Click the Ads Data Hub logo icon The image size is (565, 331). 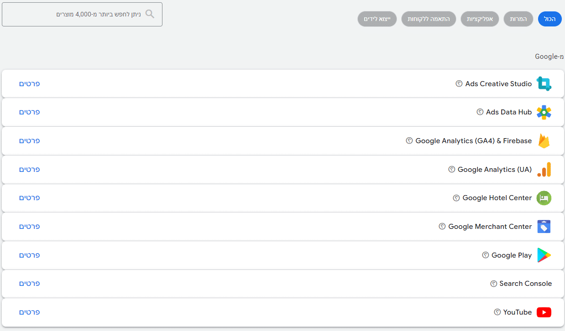click(x=544, y=112)
